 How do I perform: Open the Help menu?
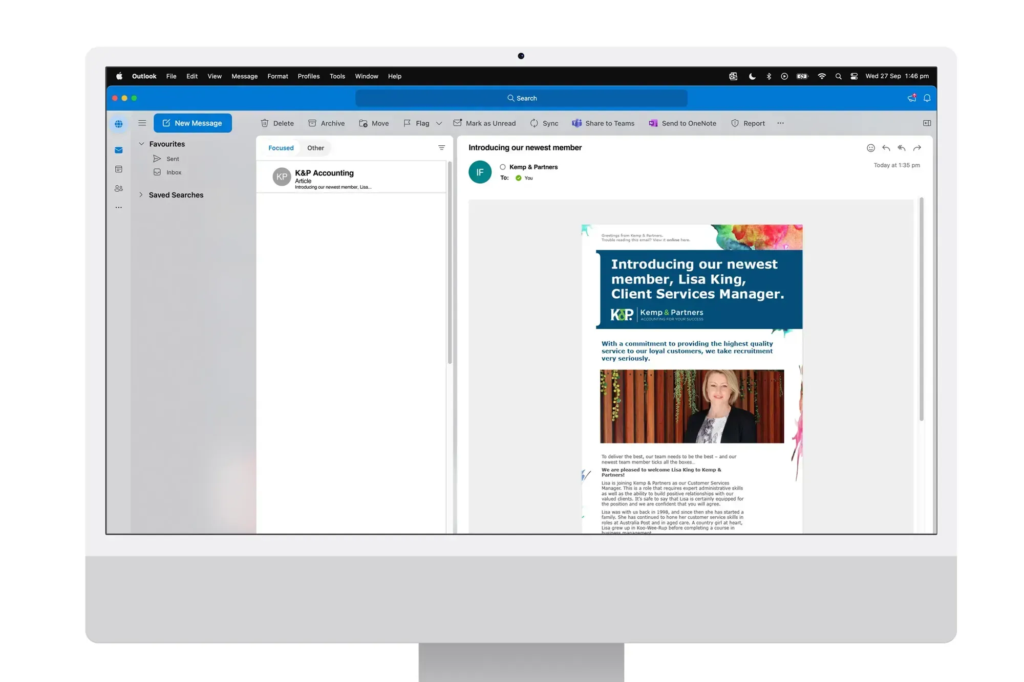395,76
